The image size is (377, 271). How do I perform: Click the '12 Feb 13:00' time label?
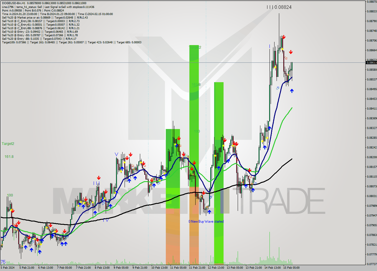216,268
